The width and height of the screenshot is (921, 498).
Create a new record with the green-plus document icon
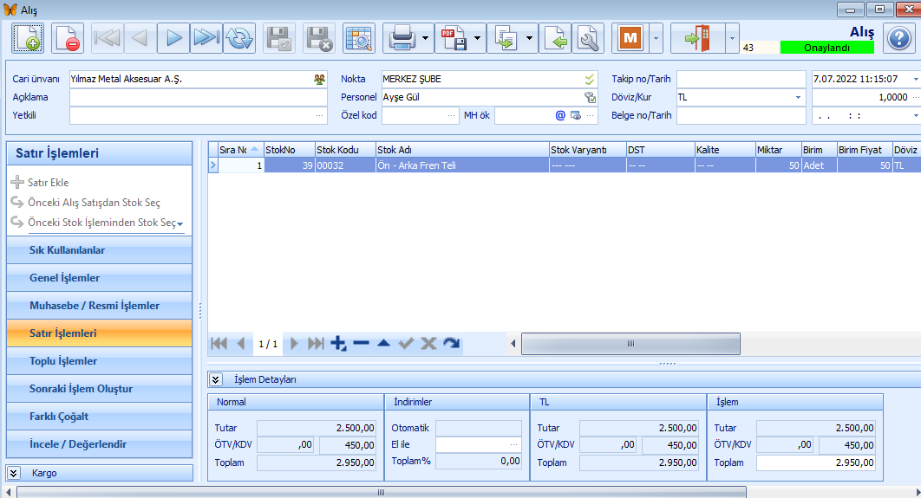pyautogui.click(x=28, y=39)
